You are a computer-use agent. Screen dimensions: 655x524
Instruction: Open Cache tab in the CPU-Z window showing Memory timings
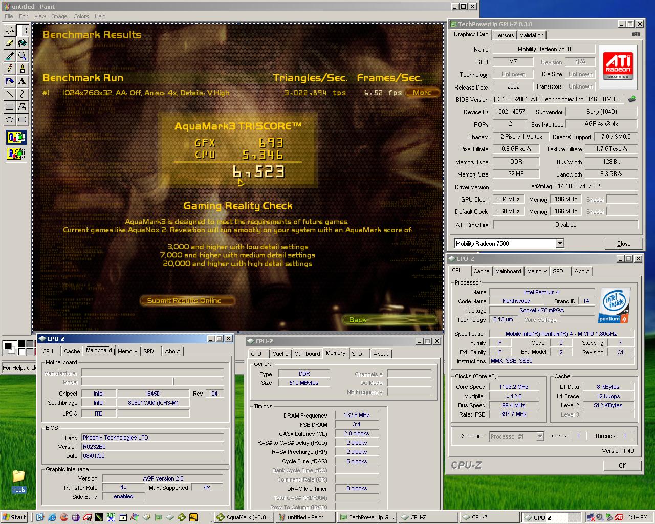tap(280, 354)
